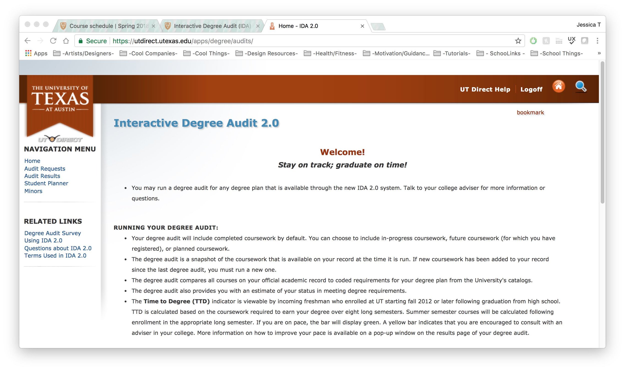625x371 pixels.
Task: Click the browser back arrow
Action: [x=27, y=41]
